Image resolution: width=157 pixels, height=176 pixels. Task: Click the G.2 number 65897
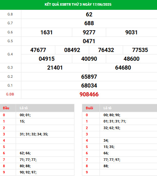(x=89, y=77)
